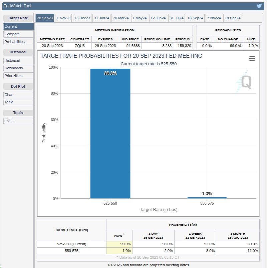Screen dimensions: 267x268
Task: Click the 29 Sep 2023 expiry cell
Action: [x=105, y=46]
